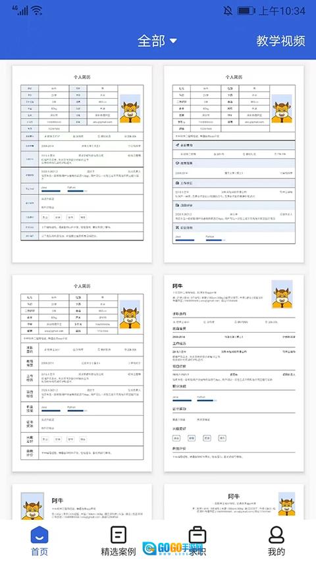This screenshot has height=562, width=316.
Task: Tap the 我的 profile icon
Action: pos(276,534)
